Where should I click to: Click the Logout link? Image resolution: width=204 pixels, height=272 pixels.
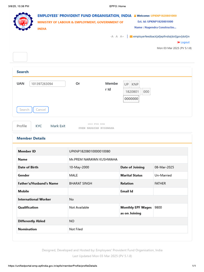pyautogui.click(x=185, y=42)
